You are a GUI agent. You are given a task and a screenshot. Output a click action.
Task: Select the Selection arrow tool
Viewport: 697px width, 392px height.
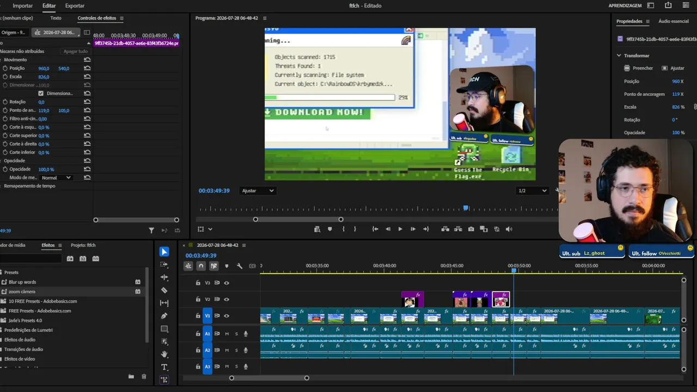(x=164, y=252)
